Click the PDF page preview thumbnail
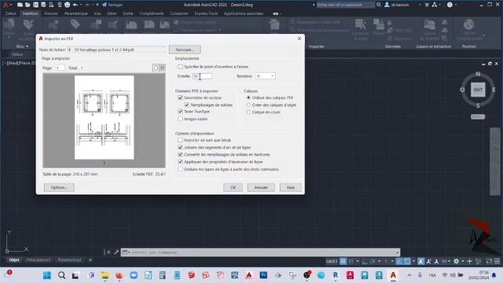Viewport: 503px width, 283px height. click(105, 117)
